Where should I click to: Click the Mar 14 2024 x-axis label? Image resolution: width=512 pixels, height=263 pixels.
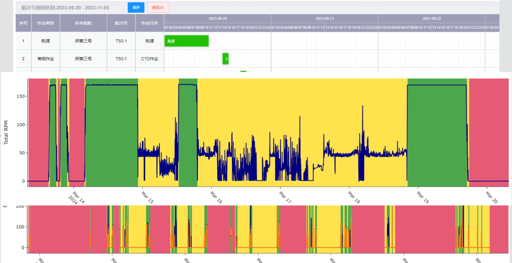click(76, 198)
